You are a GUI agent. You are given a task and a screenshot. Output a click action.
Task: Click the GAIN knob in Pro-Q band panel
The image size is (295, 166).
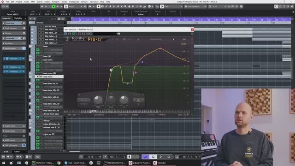click(x=111, y=100)
